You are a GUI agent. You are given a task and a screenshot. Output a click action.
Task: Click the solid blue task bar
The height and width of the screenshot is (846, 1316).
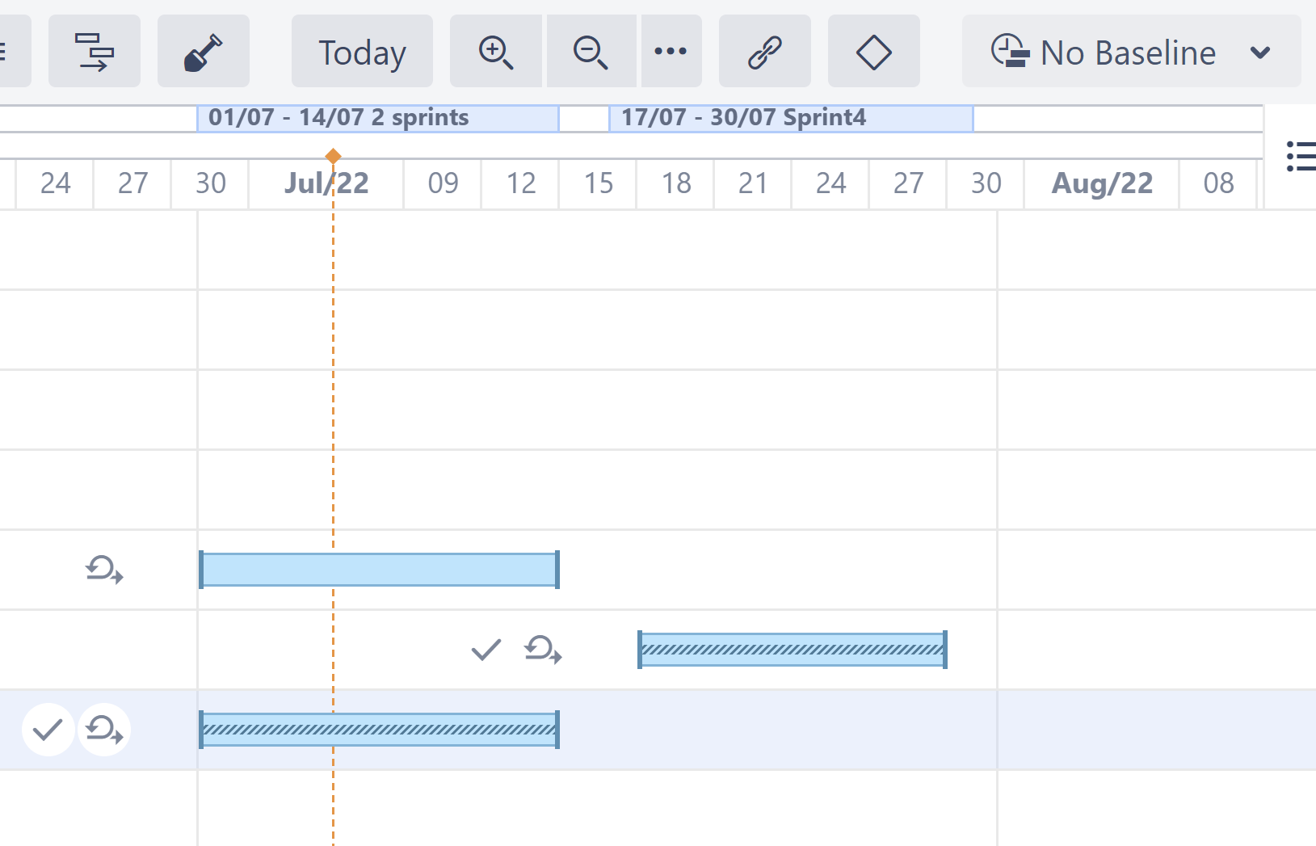point(379,570)
